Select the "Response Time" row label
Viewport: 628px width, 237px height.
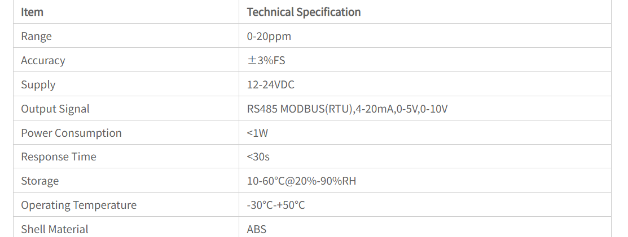click(x=58, y=156)
